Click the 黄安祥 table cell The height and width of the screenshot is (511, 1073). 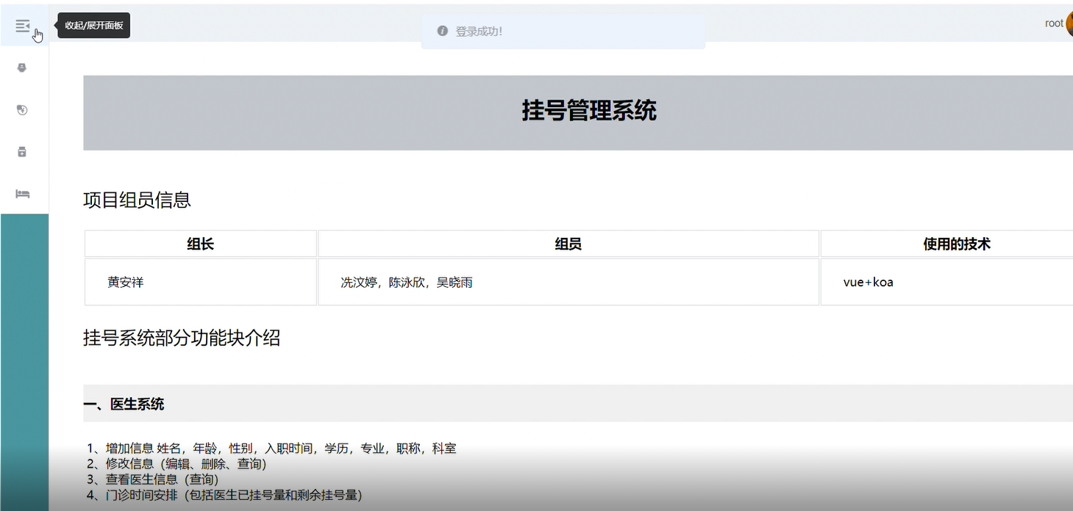pyautogui.click(x=201, y=282)
